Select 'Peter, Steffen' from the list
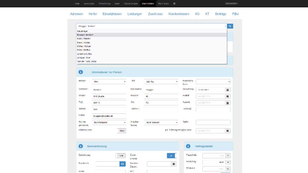The image size is (308, 173). click(152, 50)
